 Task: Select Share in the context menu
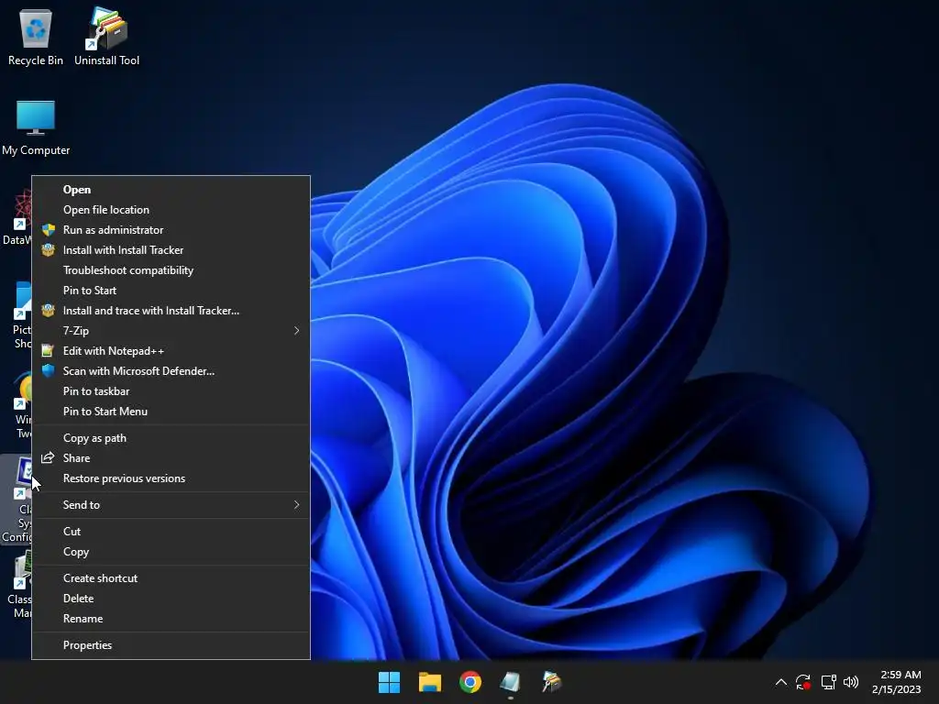tap(171, 458)
